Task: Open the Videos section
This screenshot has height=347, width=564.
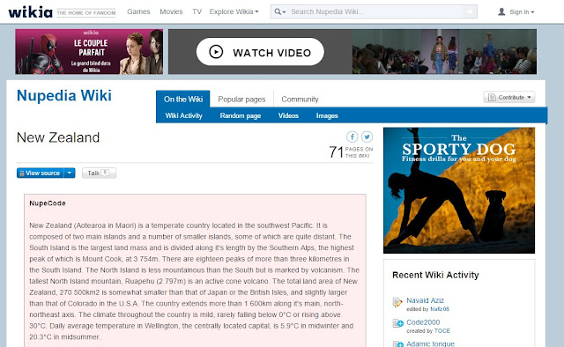Action: pyautogui.click(x=288, y=115)
